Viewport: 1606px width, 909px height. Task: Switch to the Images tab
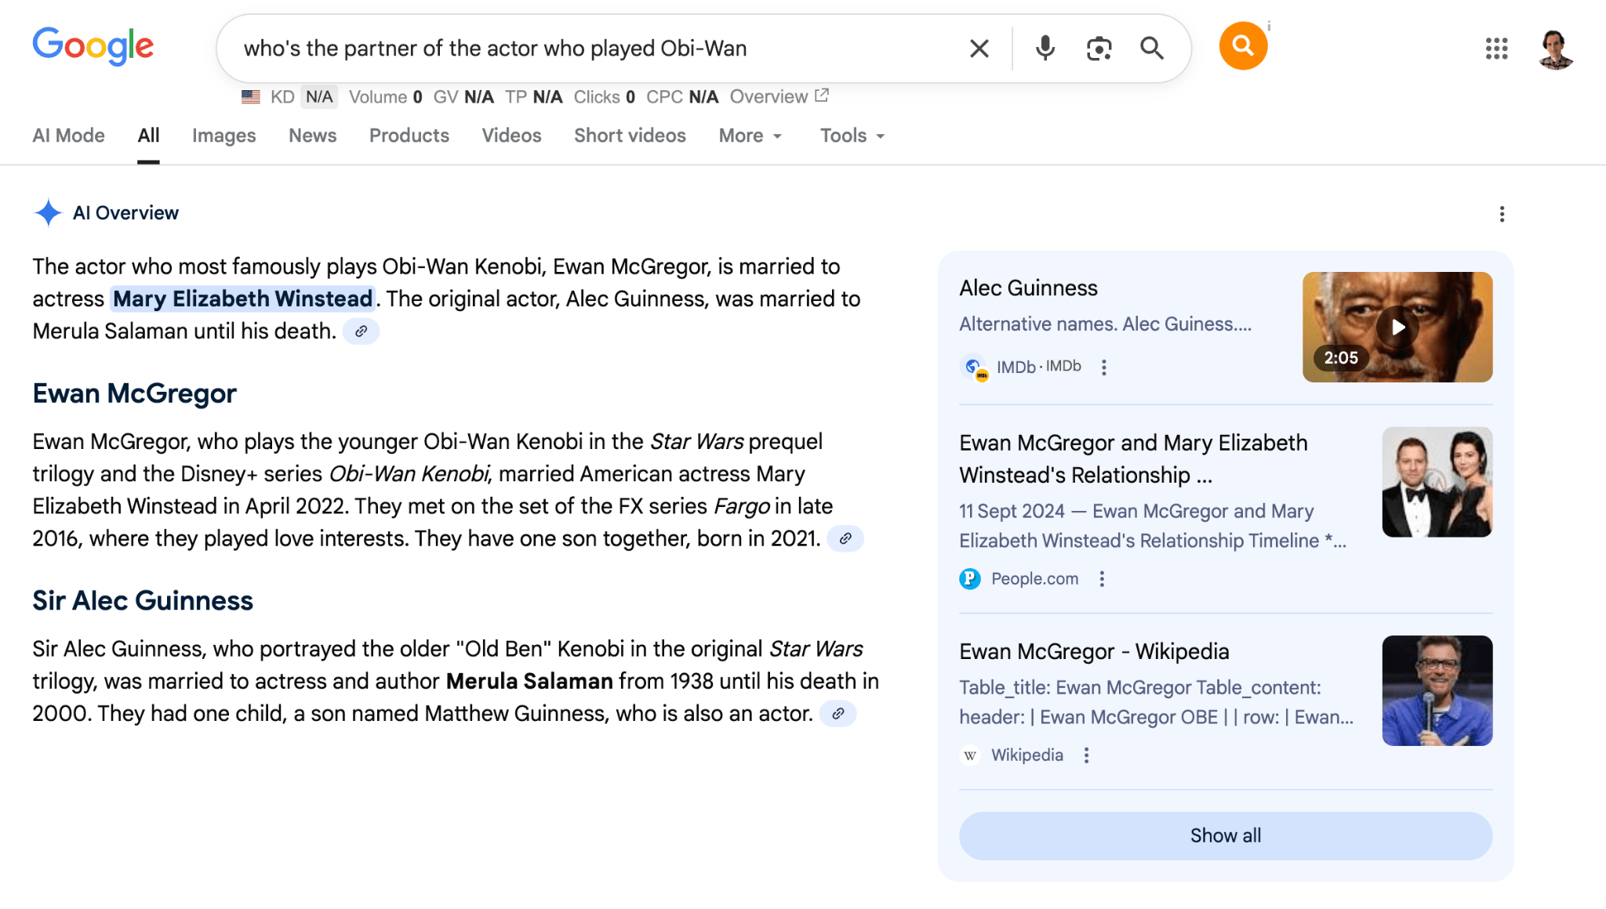coord(223,136)
